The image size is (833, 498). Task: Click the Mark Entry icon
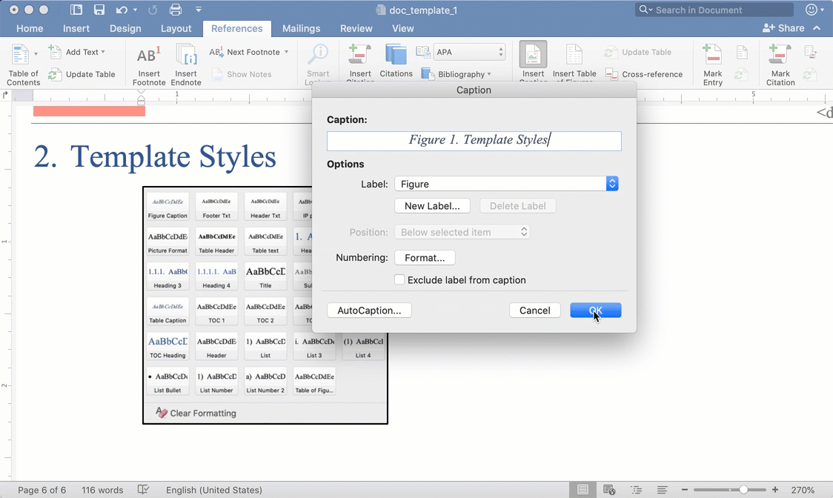pos(712,56)
